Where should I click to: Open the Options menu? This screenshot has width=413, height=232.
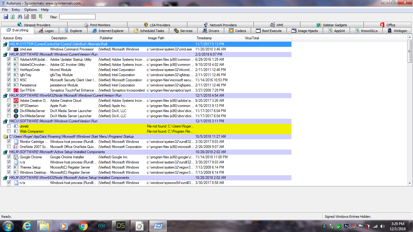point(31,10)
